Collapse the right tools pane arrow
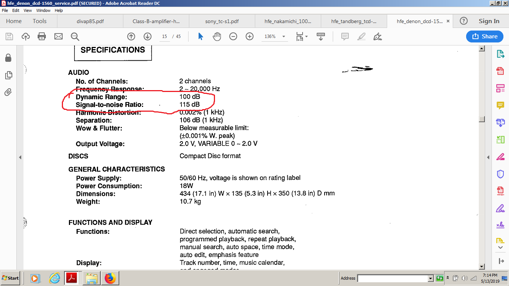Viewport: 509px width, 286px height. 500,261
